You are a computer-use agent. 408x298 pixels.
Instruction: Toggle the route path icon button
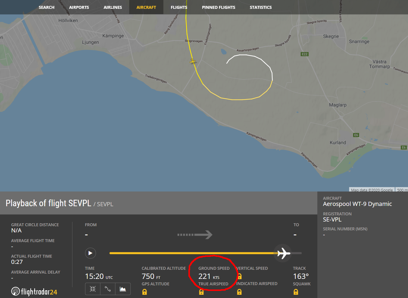point(108,289)
